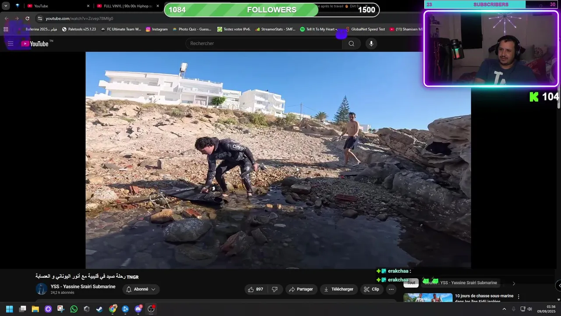
Task: Click '24,2 k abonnés' subscriber count
Action: tap(62, 293)
